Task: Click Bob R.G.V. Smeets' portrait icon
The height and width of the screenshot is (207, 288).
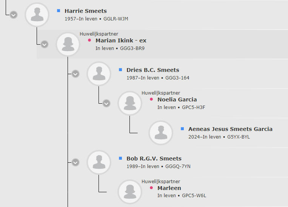Action: (x=99, y=162)
